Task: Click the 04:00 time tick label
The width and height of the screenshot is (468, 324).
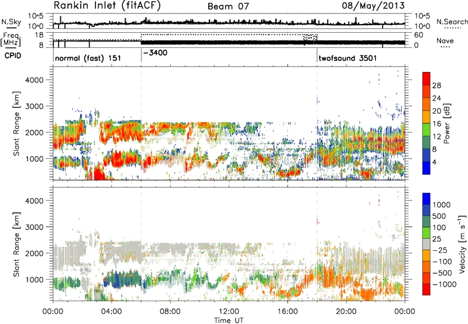Action: pos(112,312)
